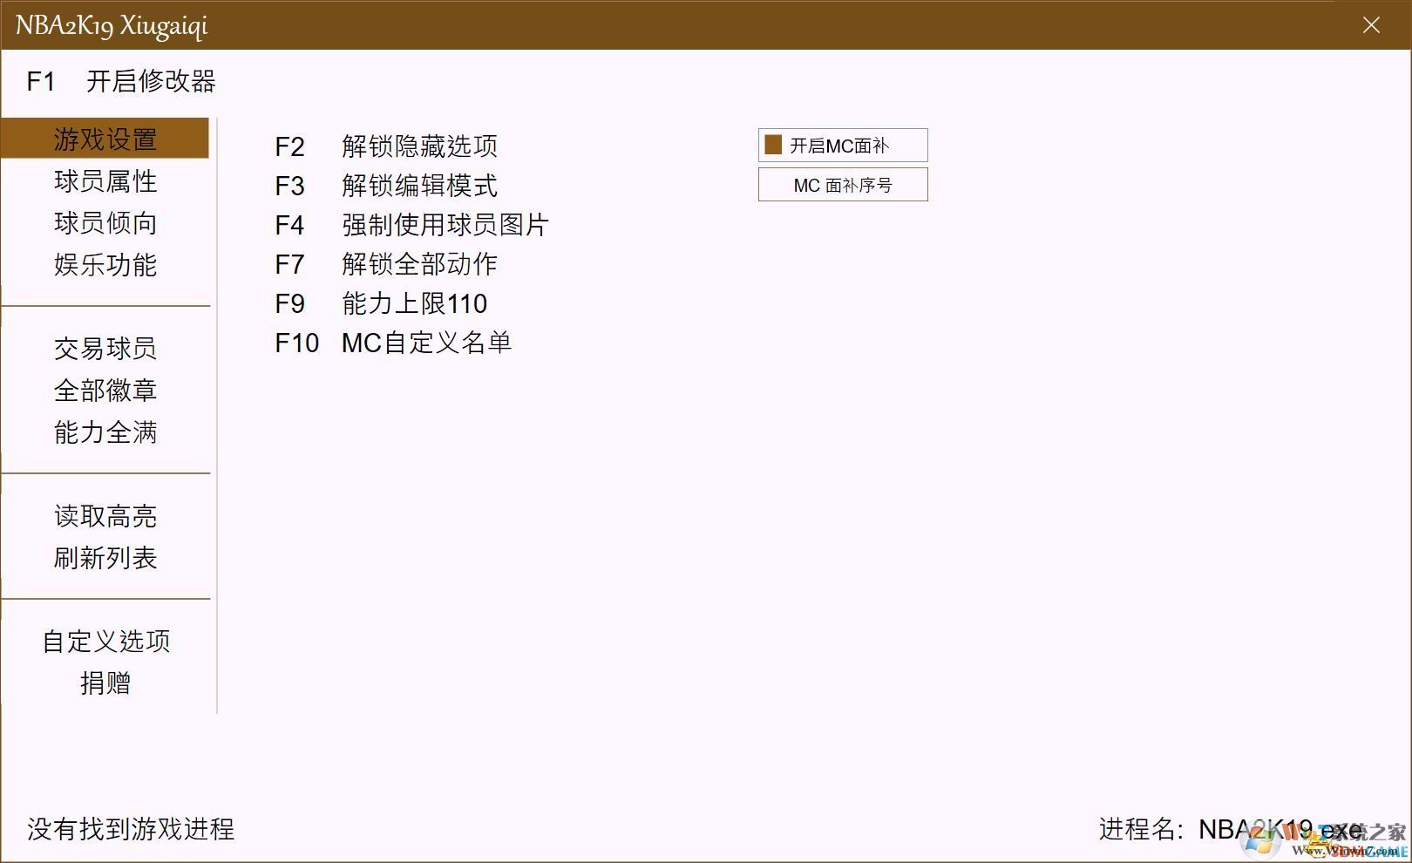The image size is (1412, 863).
Task: Open 交易球员 in the sidebar
Action: tap(105, 349)
